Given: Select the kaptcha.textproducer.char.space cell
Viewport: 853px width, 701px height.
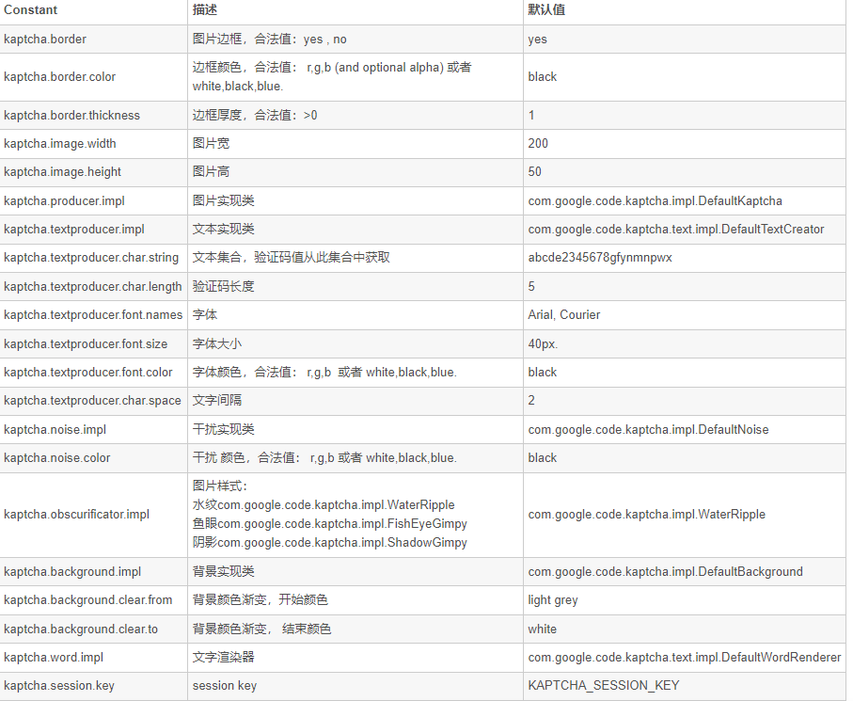Looking at the screenshot, I should pos(92,401).
